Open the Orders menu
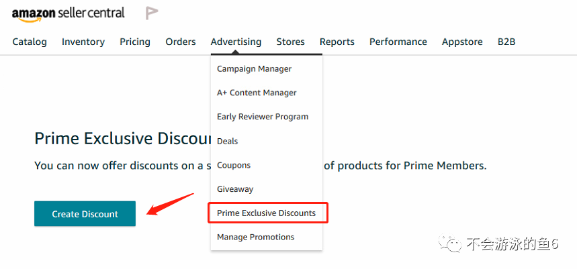 pyautogui.click(x=181, y=42)
